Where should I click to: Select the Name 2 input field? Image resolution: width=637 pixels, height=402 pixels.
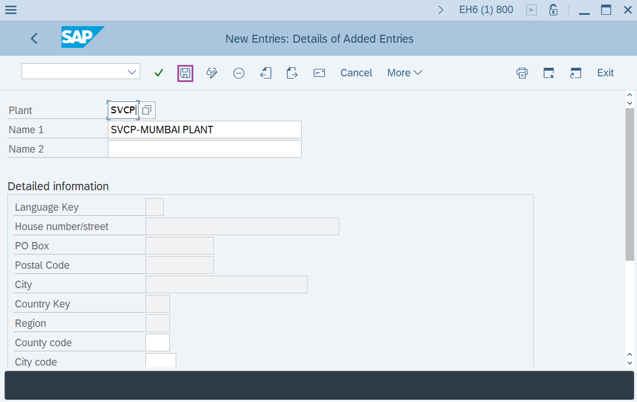click(204, 149)
